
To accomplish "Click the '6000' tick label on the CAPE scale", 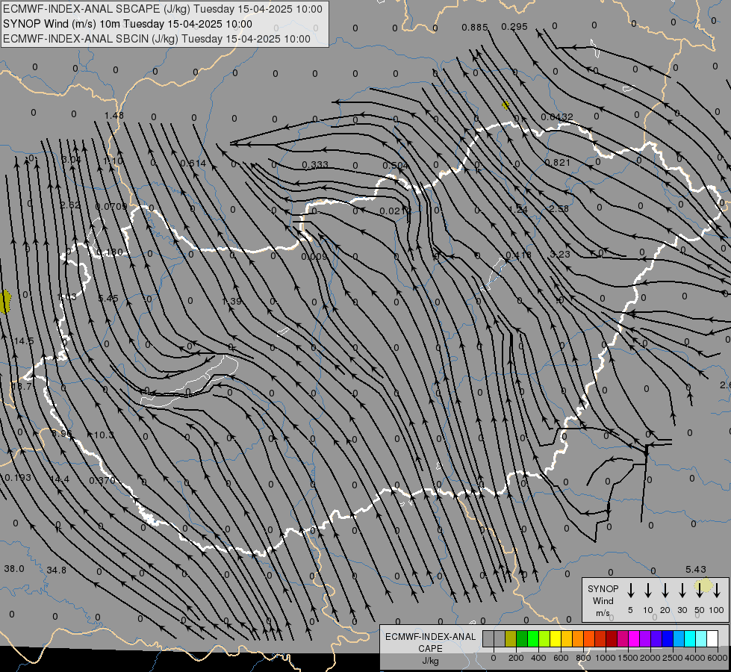I will pyautogui.click(x=717, y=658).
